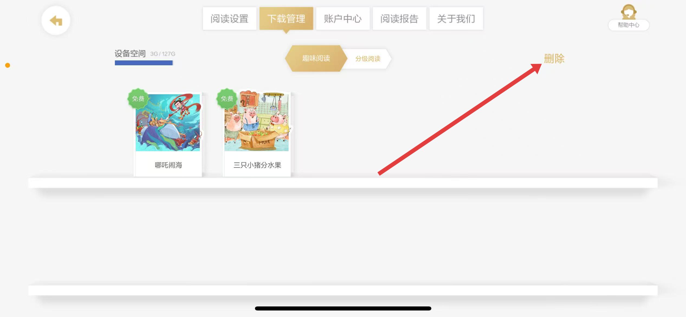Tap the back arrow icon
This screenshot has height=317, width=686.
click(x=56, y=21)
